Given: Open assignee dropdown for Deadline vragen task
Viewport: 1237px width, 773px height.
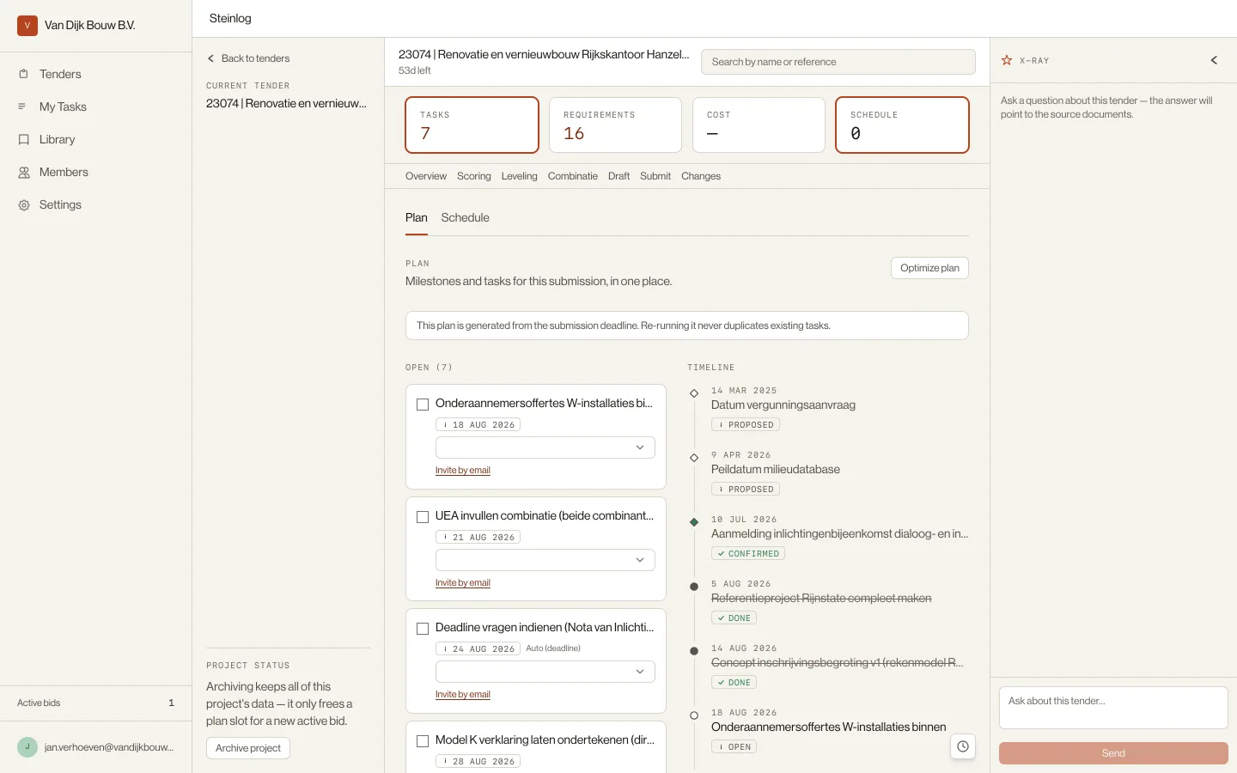Looking at the screenshot, I should pyautogui.click(x=545, y=672).
